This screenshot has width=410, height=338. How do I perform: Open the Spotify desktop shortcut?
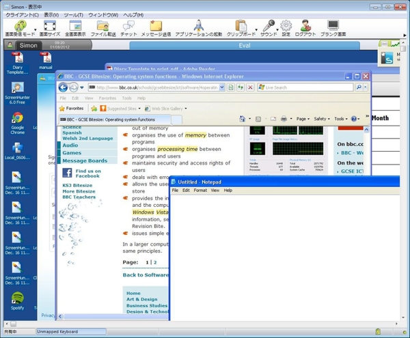[18, 302]
